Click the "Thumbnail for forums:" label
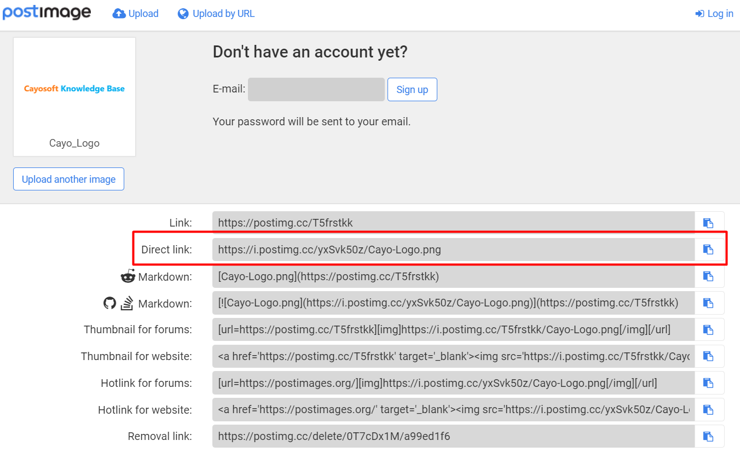The height and width of the screenshot is (452, 740). point(138,329)
